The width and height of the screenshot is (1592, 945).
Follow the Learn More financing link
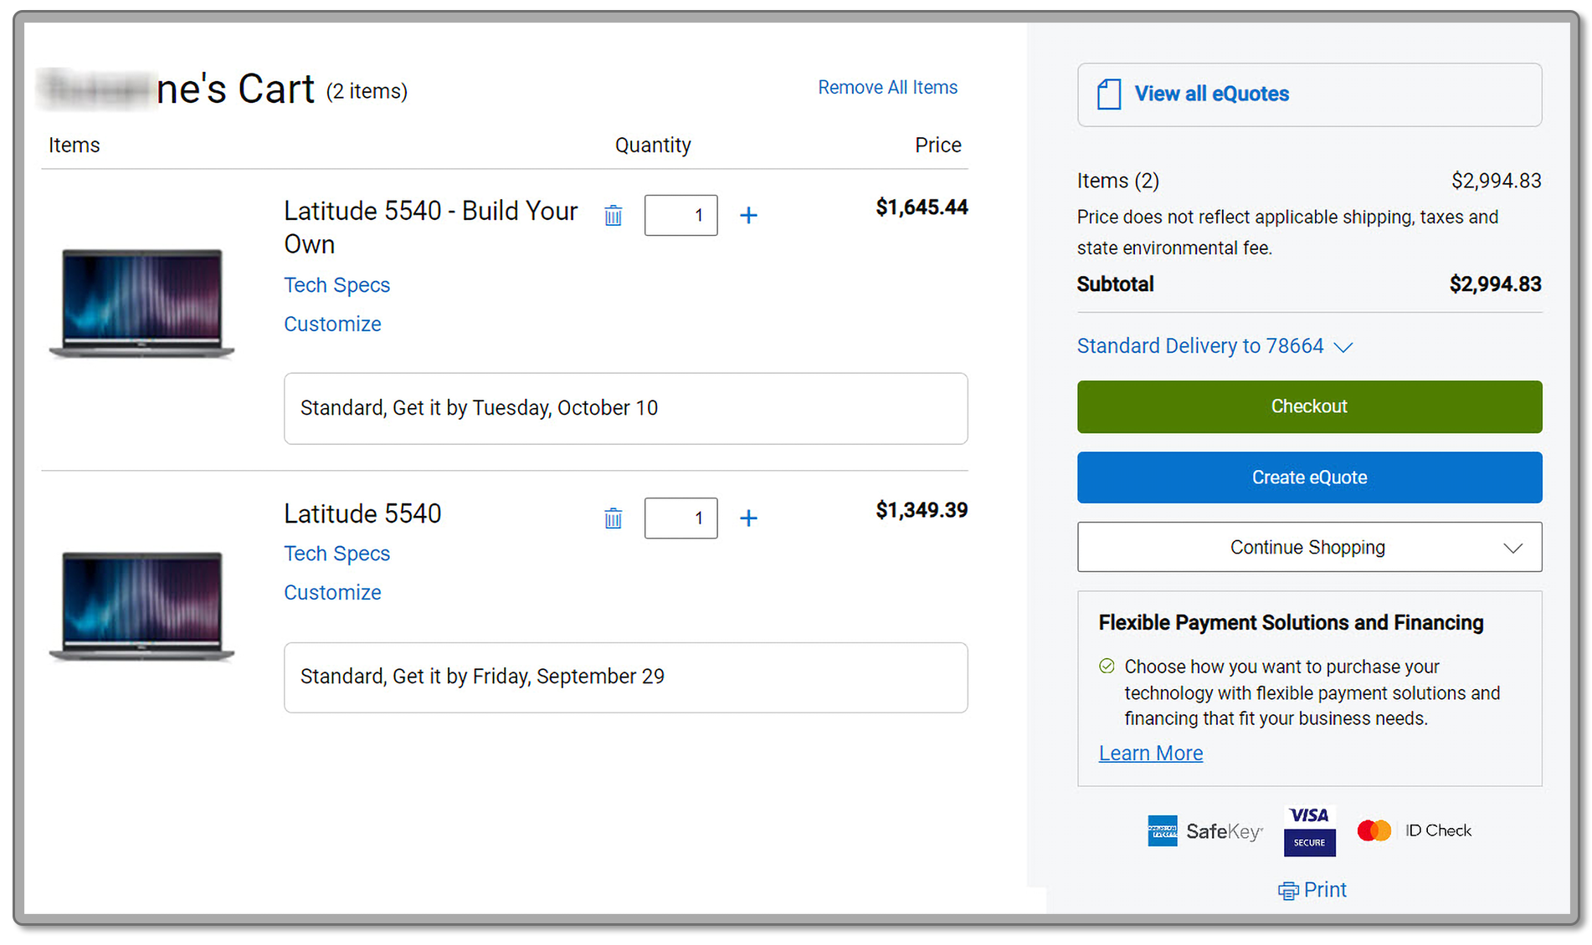1151,753
